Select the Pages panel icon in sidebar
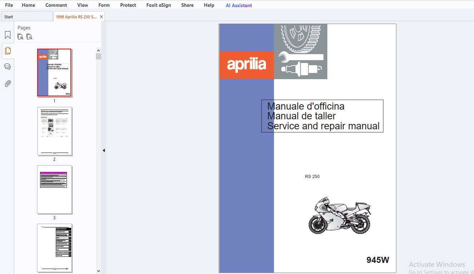This screenshot has height=274, width=474. 8,51
